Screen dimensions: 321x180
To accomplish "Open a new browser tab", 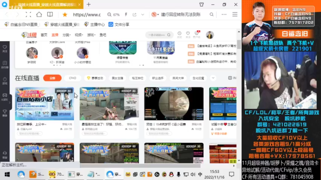I will (x=89, y=4).
